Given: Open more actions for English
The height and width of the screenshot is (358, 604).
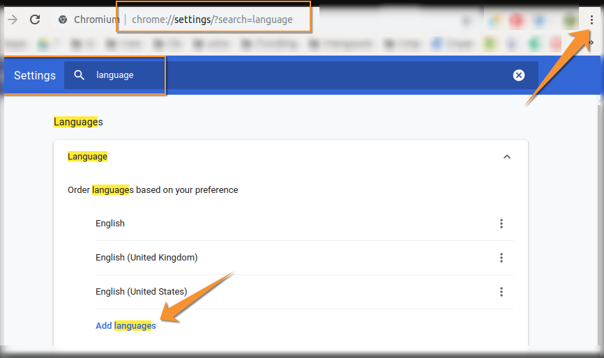Looking at the screenshot, I should pos(501,224).
